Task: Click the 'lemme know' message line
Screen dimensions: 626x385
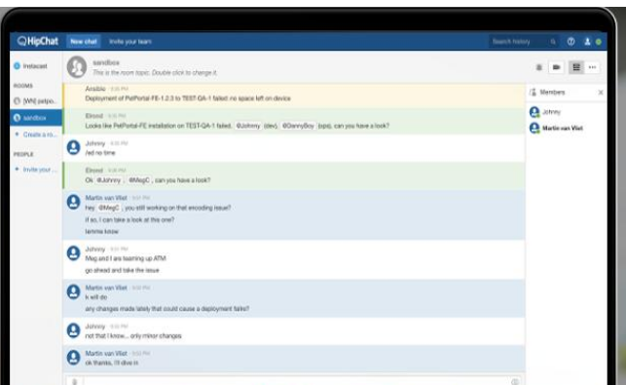Action: [x=102, y=231]
